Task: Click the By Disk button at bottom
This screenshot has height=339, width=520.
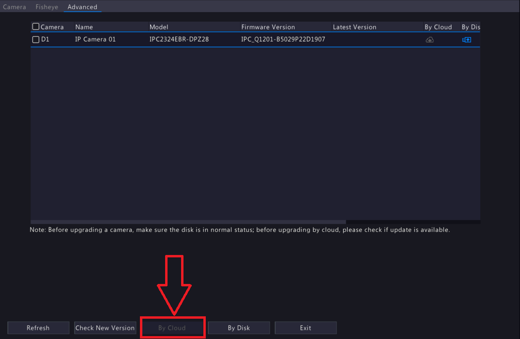Action: [239, 328]
